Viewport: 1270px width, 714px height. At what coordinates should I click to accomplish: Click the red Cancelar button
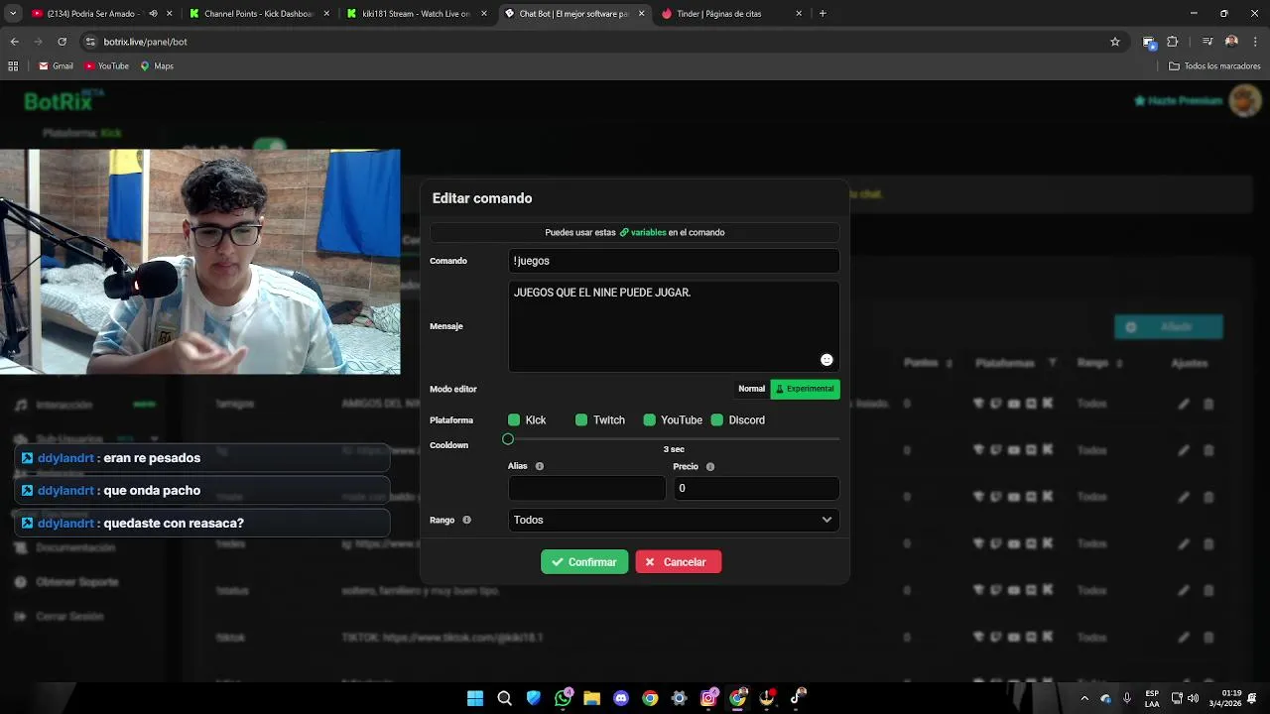coord(679,562)
